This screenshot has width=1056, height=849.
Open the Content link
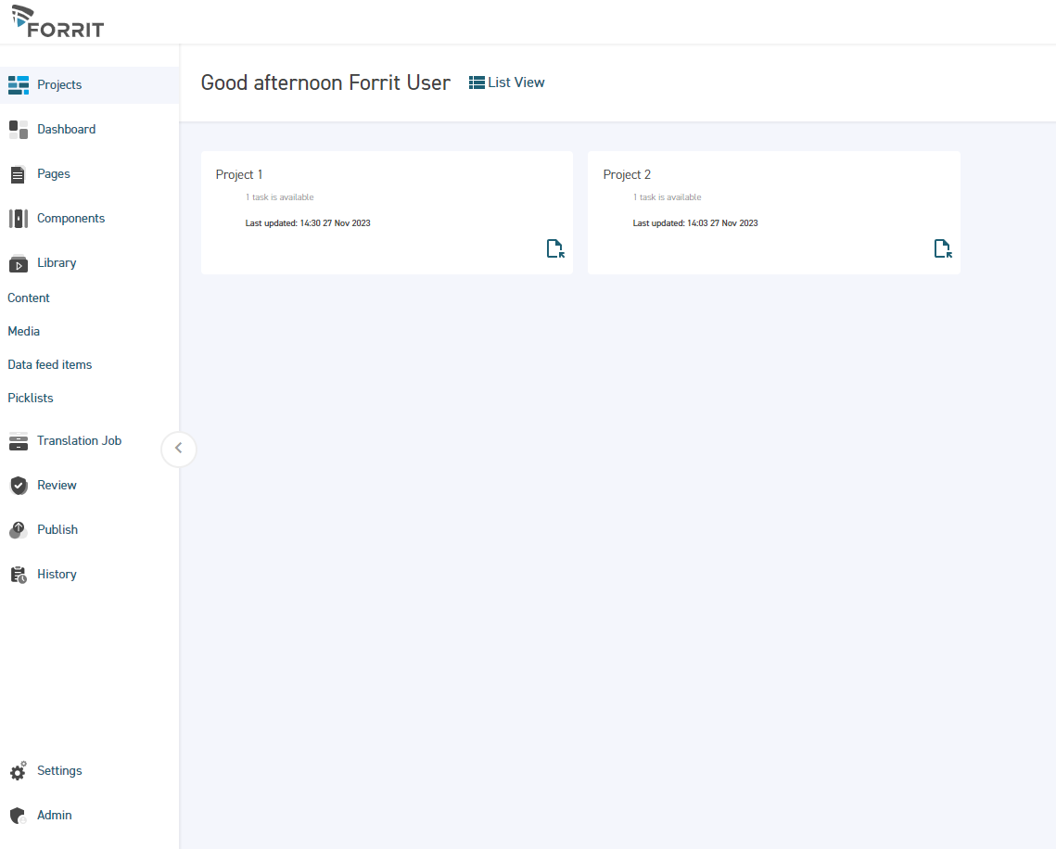click(29, 298)
